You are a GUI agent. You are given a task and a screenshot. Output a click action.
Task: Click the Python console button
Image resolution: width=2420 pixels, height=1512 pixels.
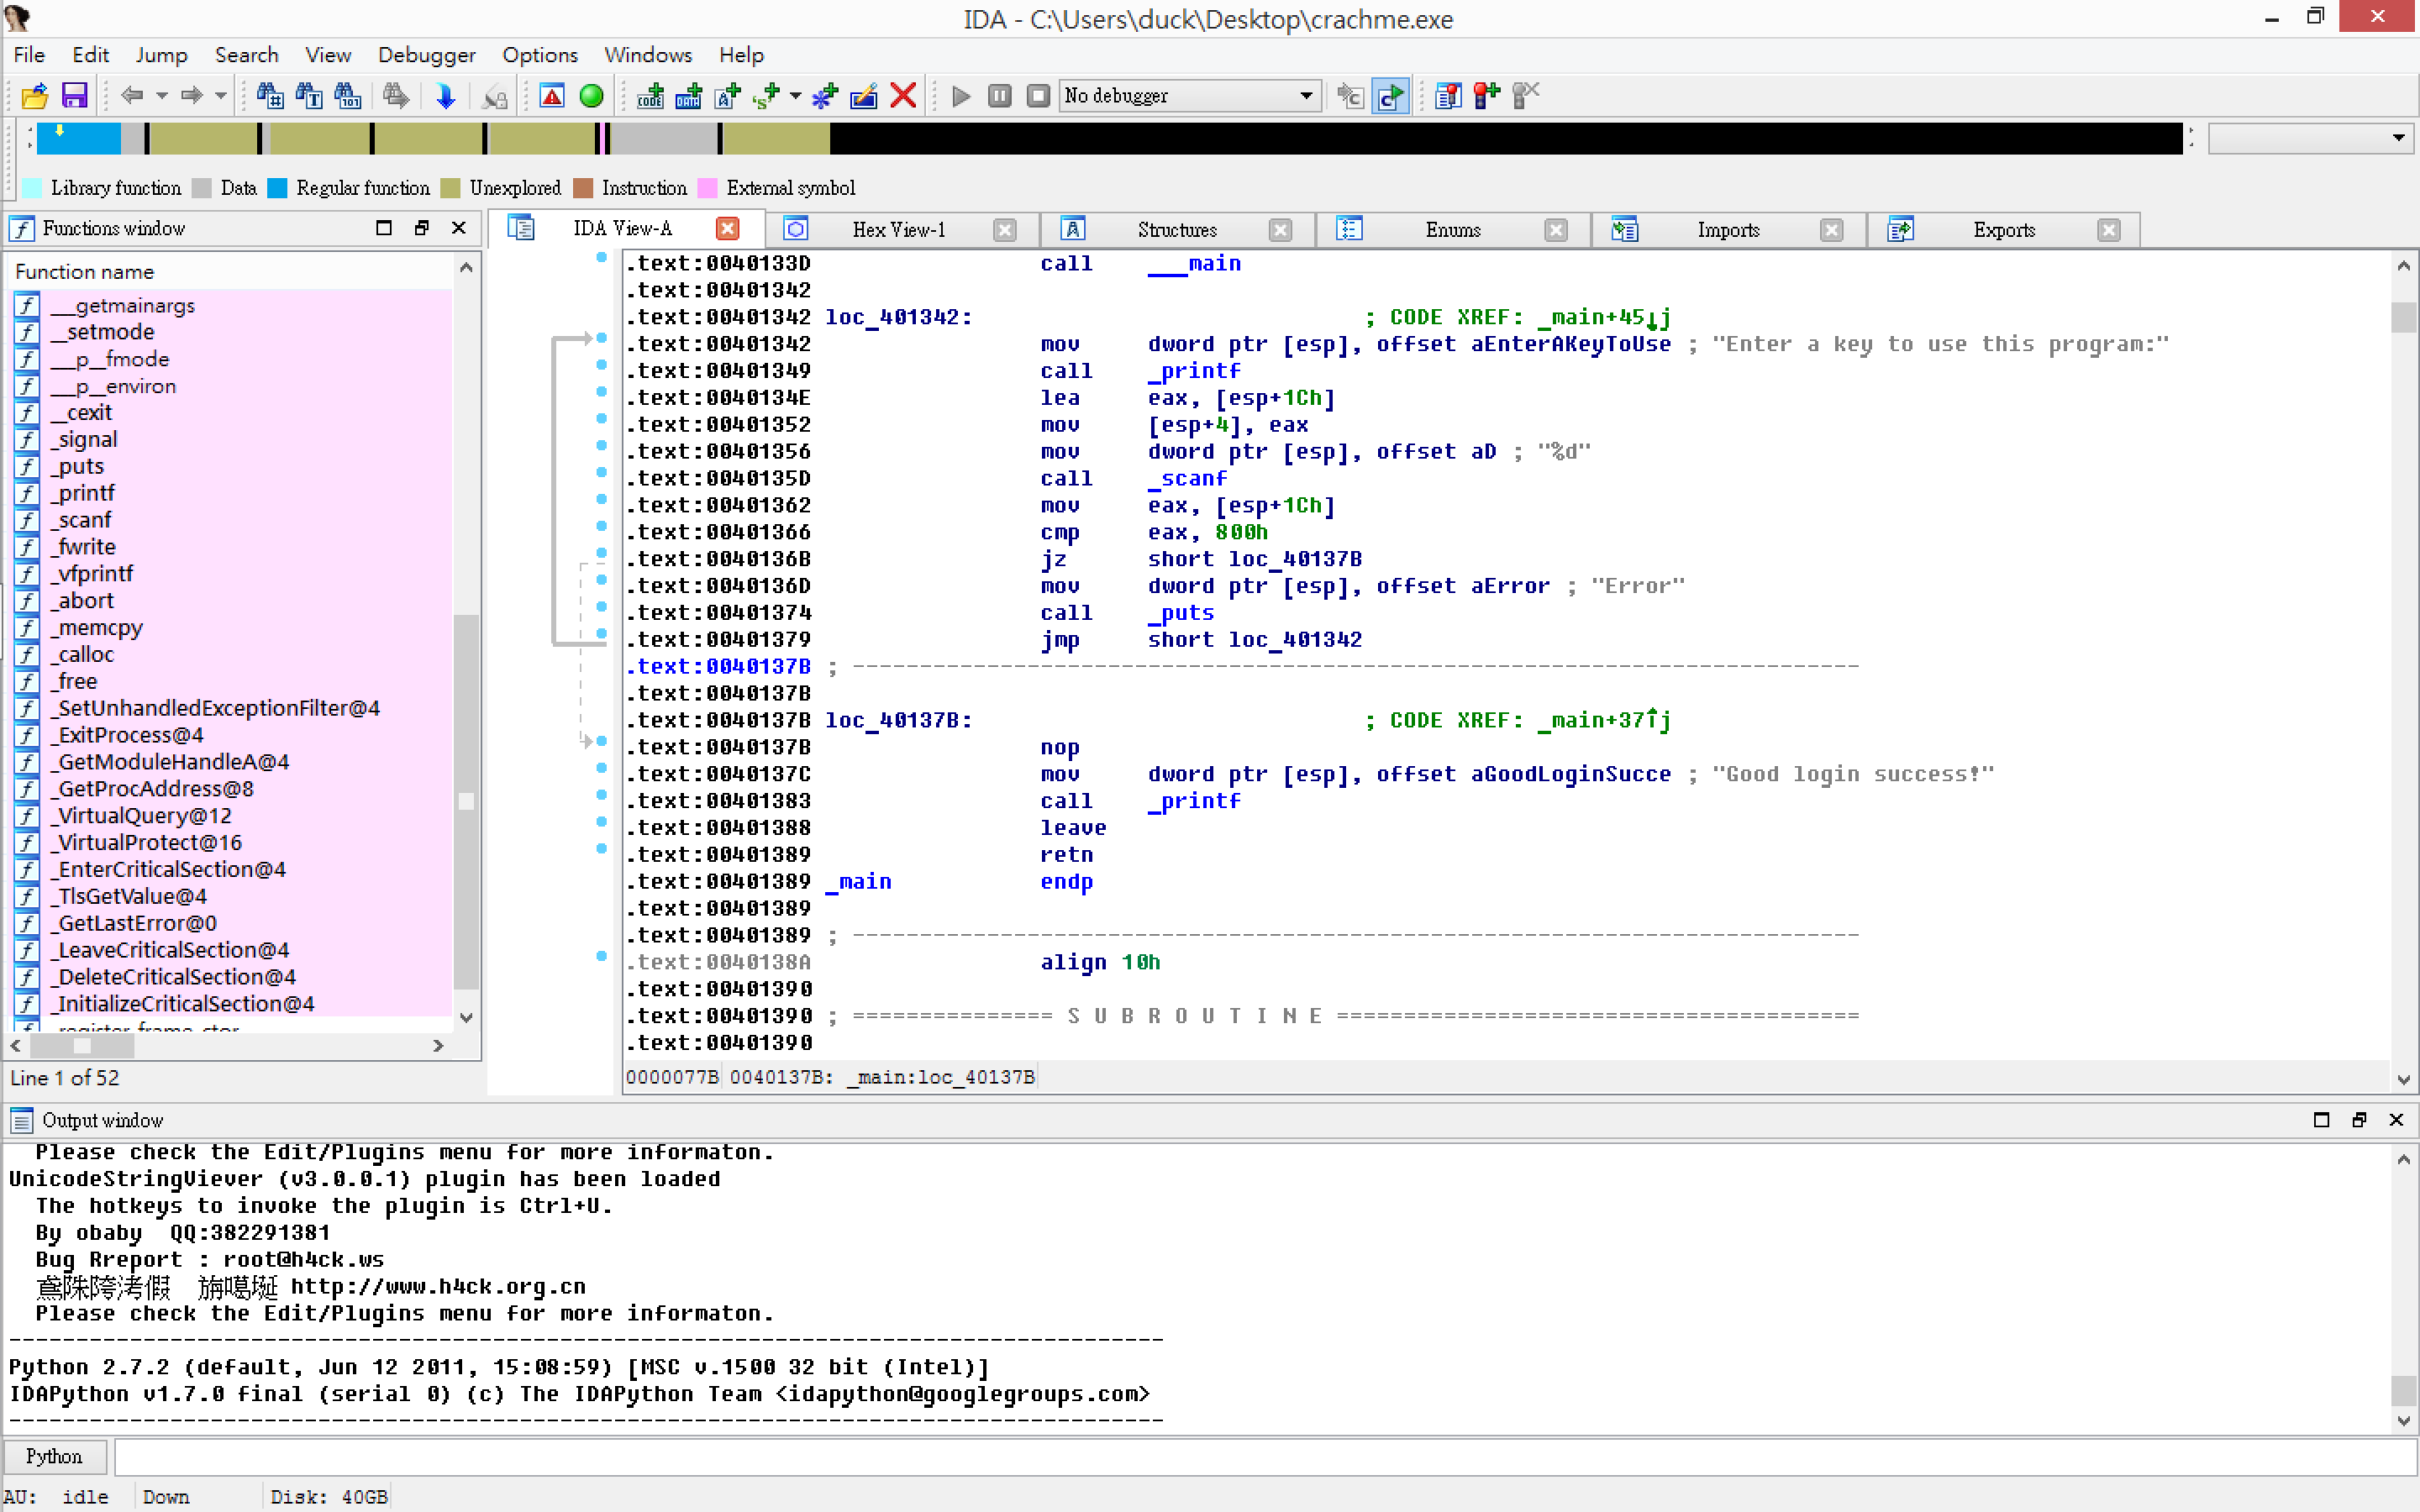click(x=54, y=1456)
